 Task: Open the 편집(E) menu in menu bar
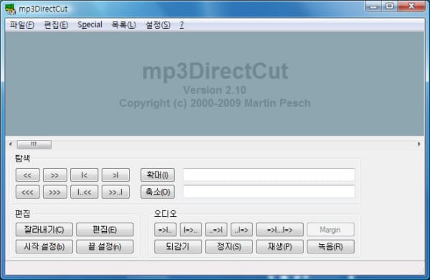[56, 25]
